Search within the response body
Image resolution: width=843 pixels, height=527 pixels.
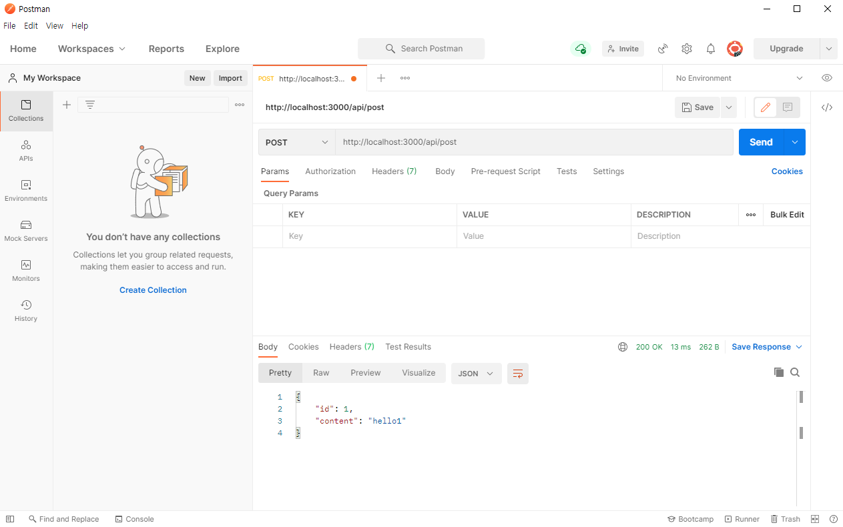tap(795, 372)
